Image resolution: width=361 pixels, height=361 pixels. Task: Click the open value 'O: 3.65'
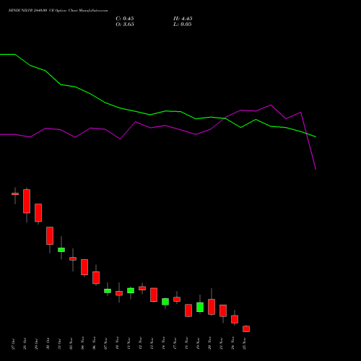tap(125, 25)
